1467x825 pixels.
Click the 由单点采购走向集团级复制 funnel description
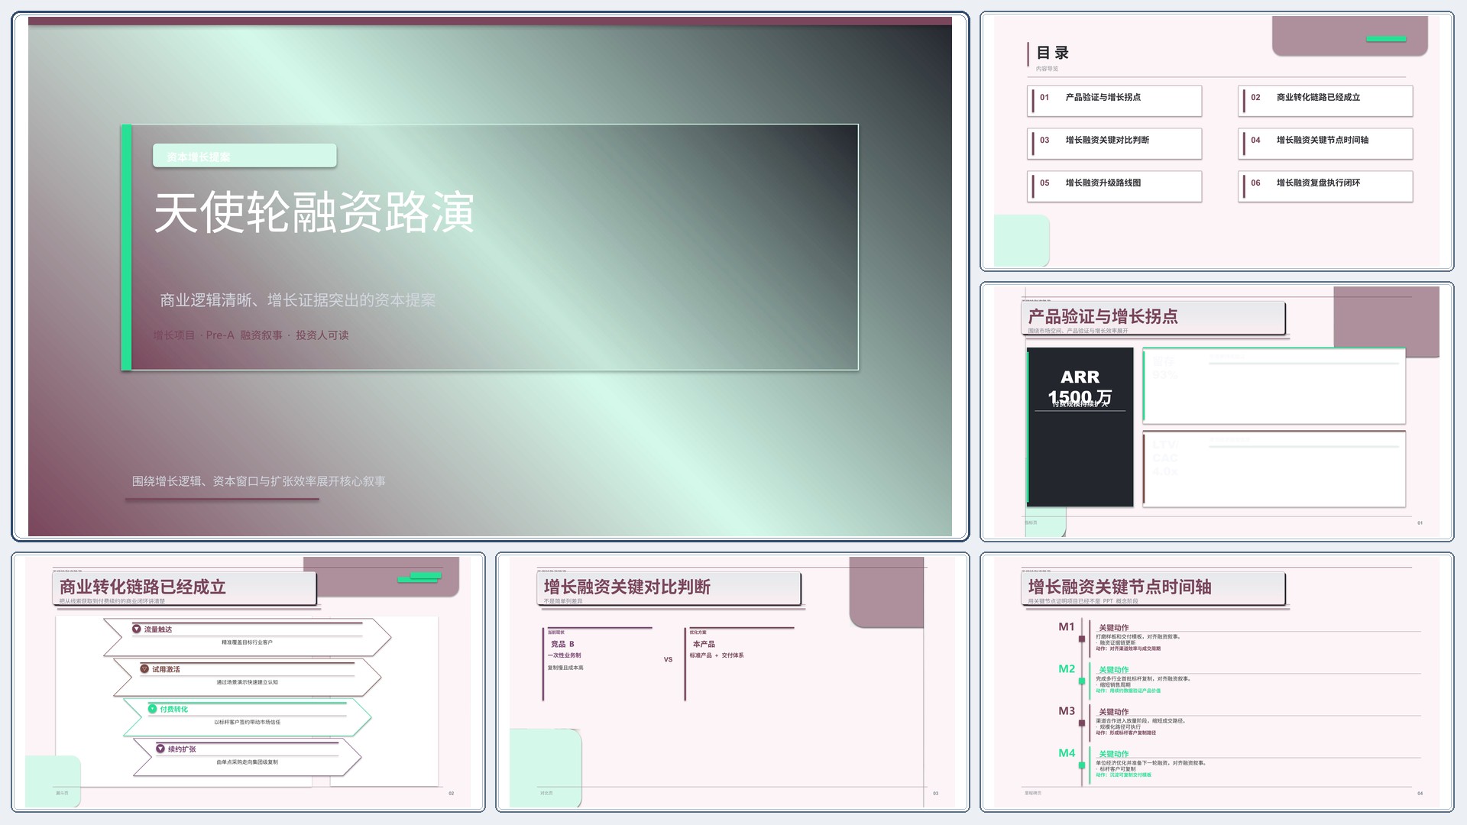click(x=247, y=762)
